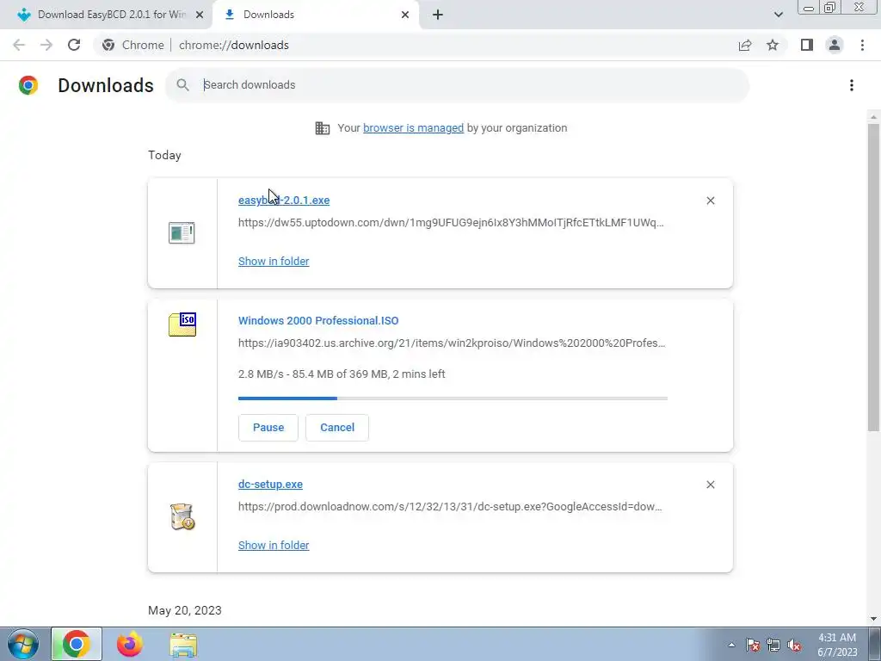Image resolution: width=881 pixels, height=661 pixels.
Task: Click the managed organization building icon
Action: [322, 128]
